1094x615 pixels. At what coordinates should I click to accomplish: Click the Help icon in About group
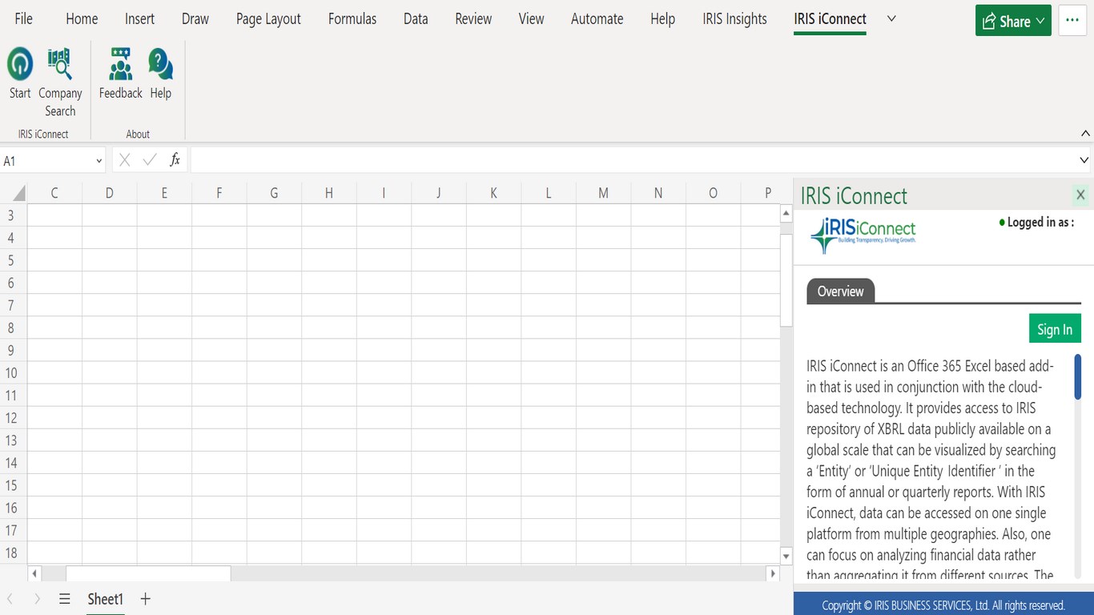pyautogui.click(x=160, y=73)
